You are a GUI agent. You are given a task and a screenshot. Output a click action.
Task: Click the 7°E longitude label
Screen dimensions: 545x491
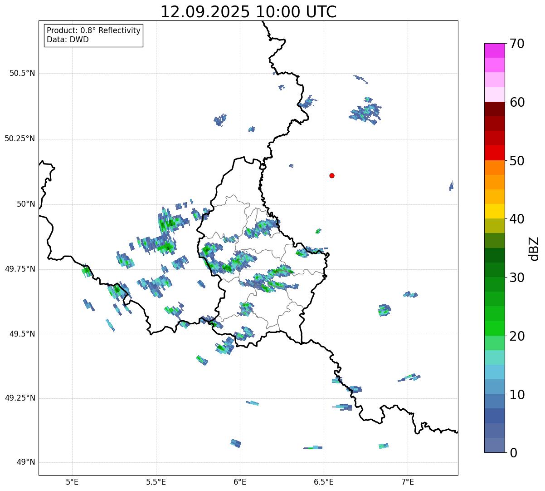(408, 481)
